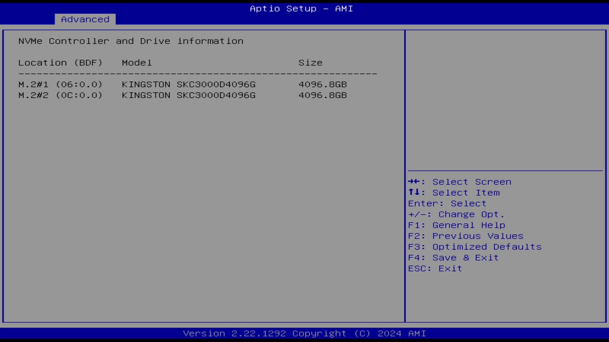Click the KINGSTON model in M.2#2 row
Image resolution: width=609 pixels, height=342 pixels.
(189, 95)
